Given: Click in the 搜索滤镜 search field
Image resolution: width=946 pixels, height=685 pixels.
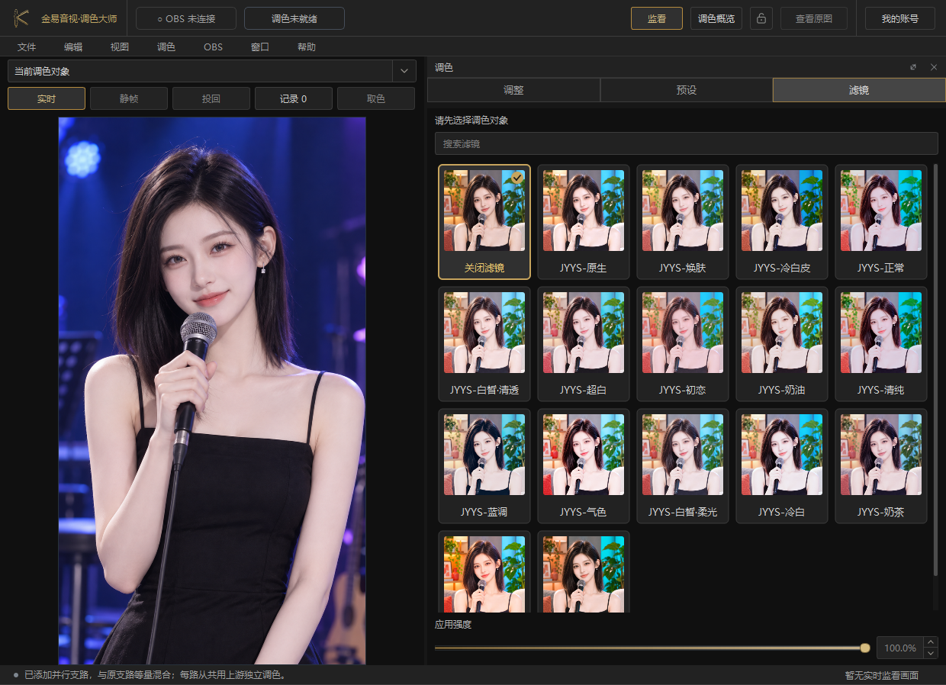Looking at the screenshot, I should (x=686, y=143).
